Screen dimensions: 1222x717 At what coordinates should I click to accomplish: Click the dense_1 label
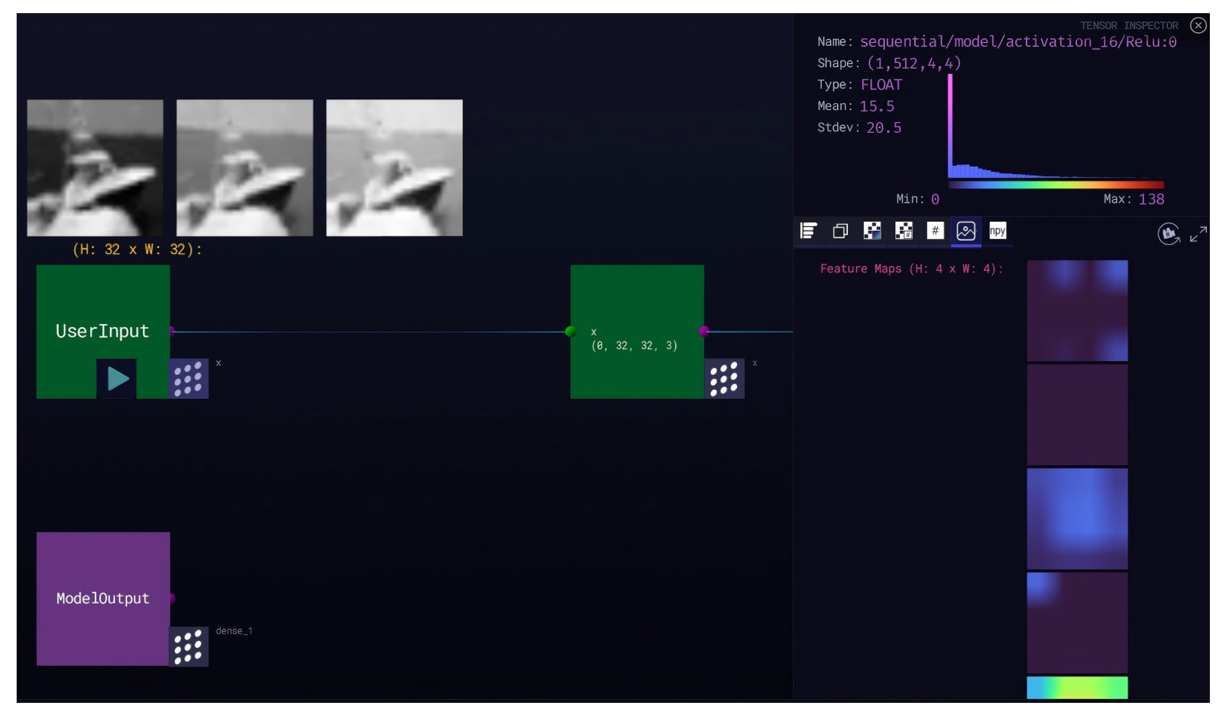tap(234, 631)
